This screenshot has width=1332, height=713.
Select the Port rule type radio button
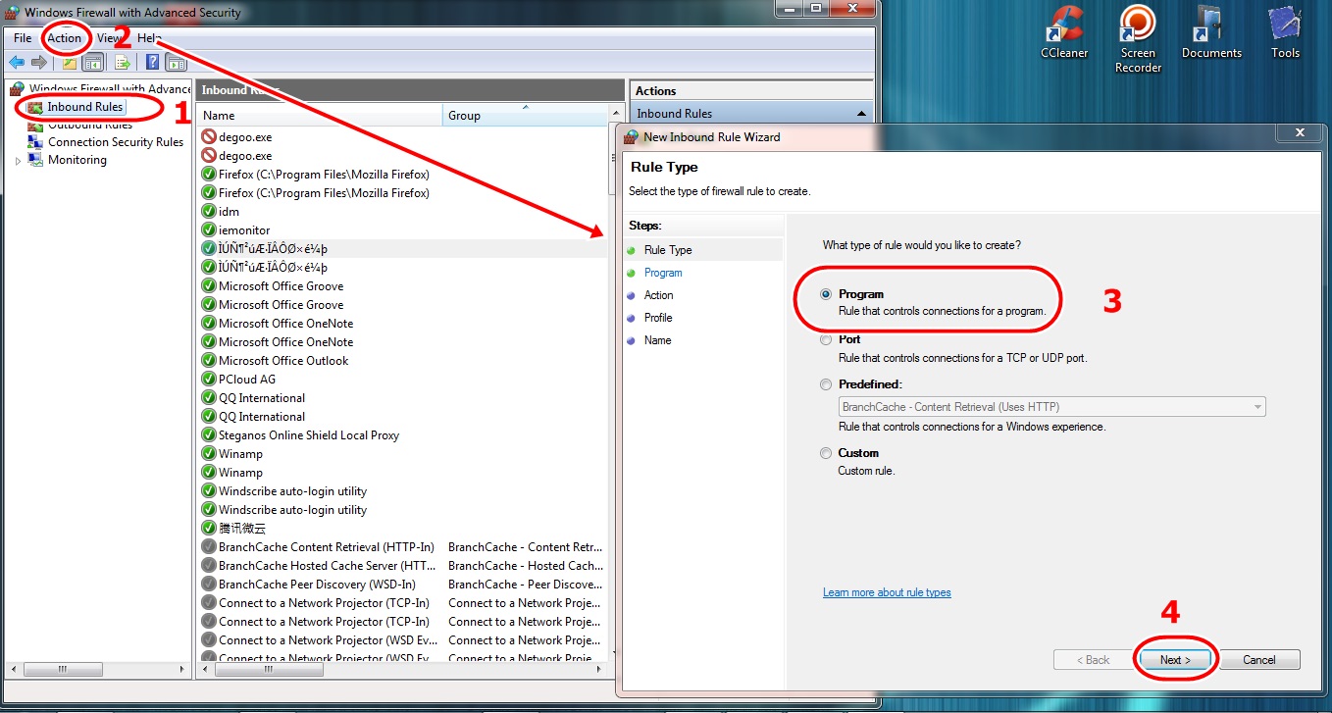826,340
